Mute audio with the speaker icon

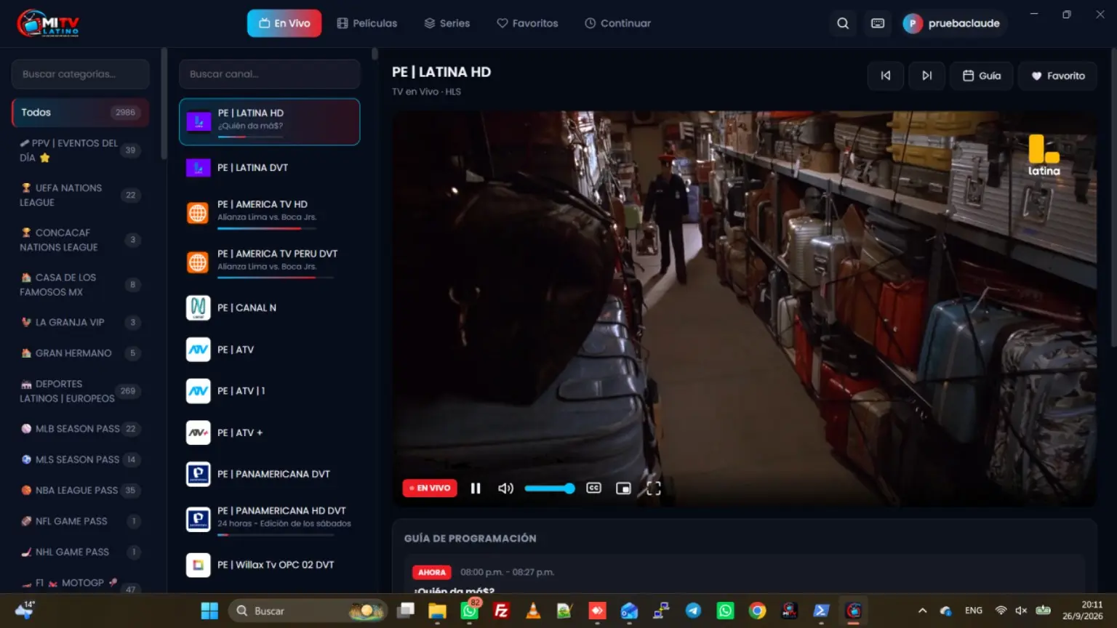coord(505,488)
